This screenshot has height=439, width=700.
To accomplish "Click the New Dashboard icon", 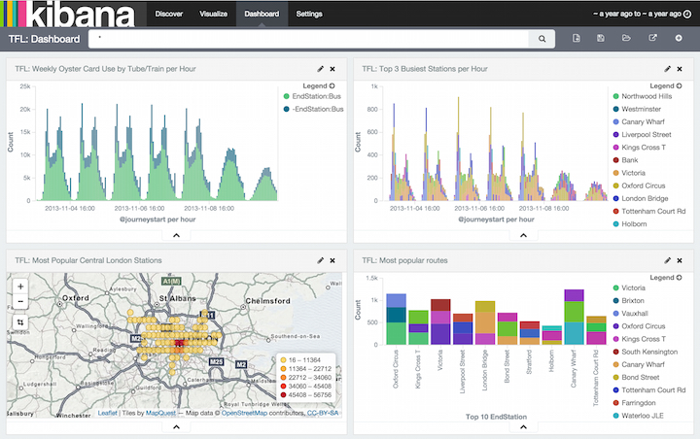I will pyautogui.click(x=577, y=39).
